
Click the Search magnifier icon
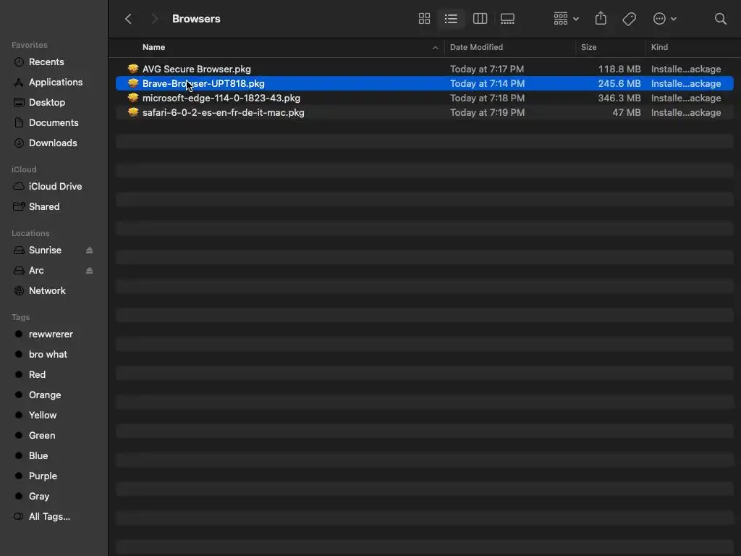(x=720, y=19)
